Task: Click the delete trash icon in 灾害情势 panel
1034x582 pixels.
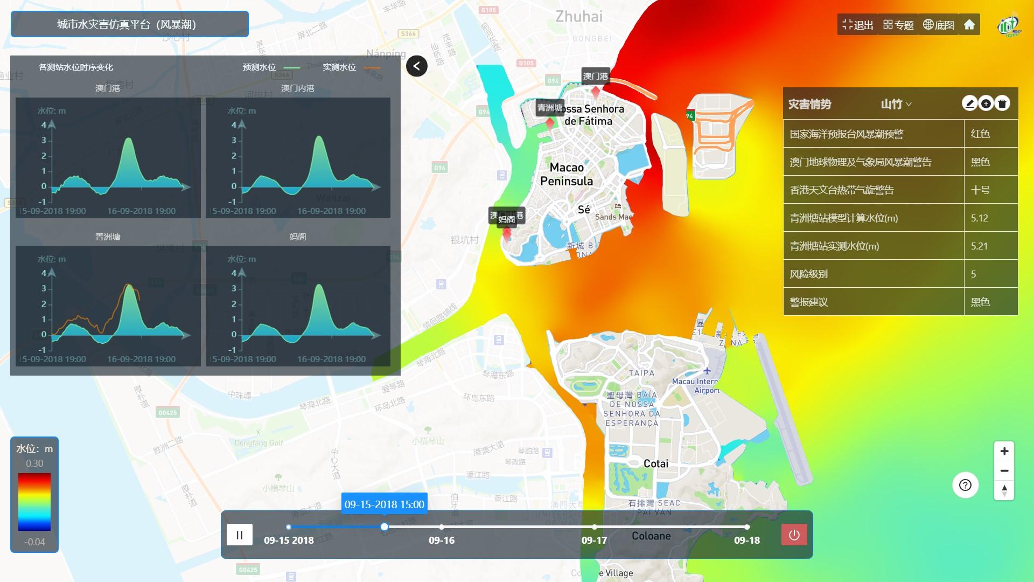Action: pyautogui.click(x=1002, y=103)
